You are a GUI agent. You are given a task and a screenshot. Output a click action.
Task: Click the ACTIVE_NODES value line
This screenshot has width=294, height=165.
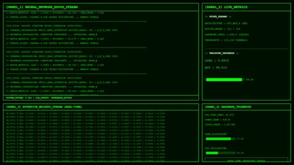tap(222, 29)
